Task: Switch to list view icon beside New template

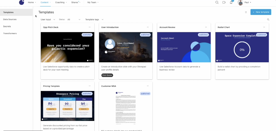Action: point(246,12)
